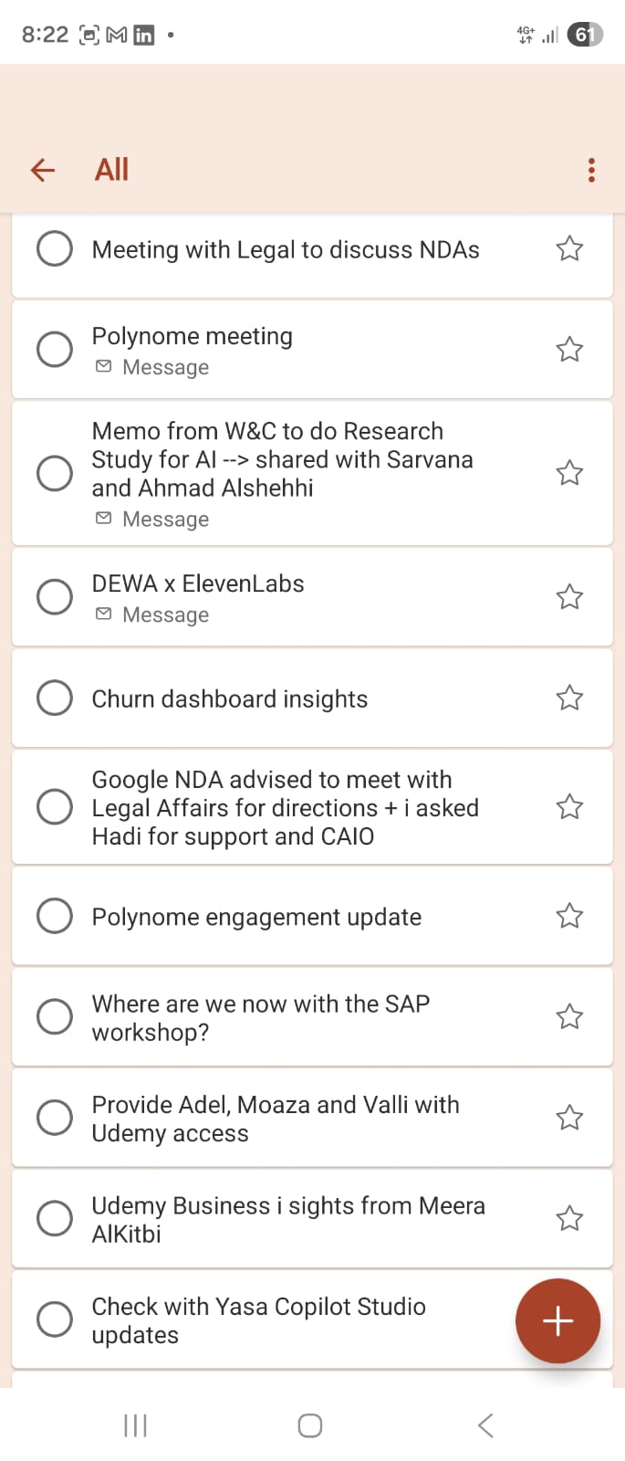Star the Meeting with Legal NDAs task
The image size is (625, 1461).
(x=569, y=248)
